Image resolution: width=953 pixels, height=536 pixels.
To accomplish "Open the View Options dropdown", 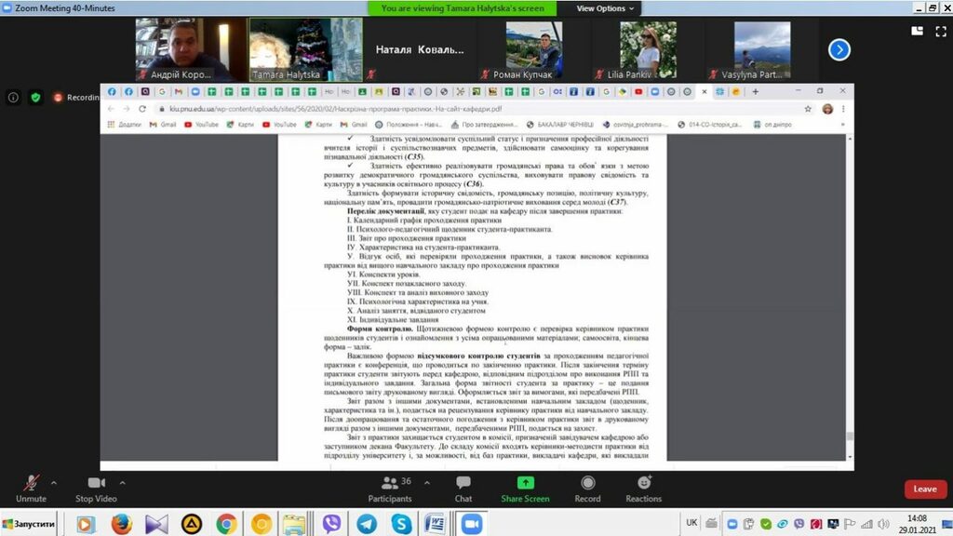I will [605, 8].
